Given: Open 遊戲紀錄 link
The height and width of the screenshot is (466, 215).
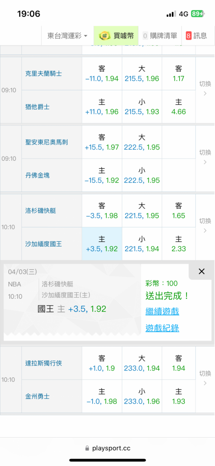Looking at the screenshot, I should coord(162,328).
